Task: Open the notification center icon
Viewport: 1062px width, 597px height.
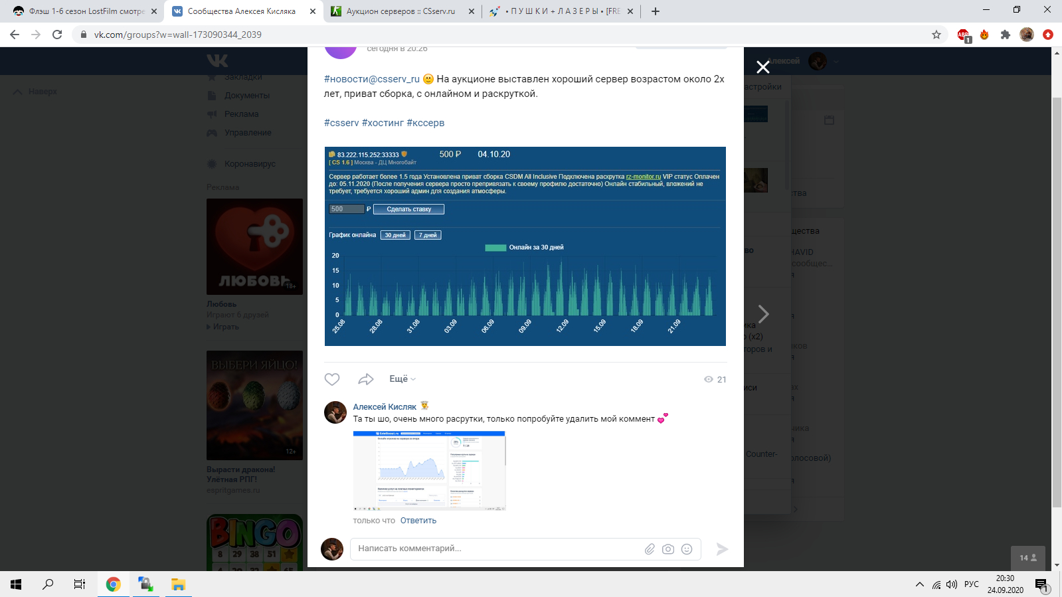Action: coord(1041,585)
